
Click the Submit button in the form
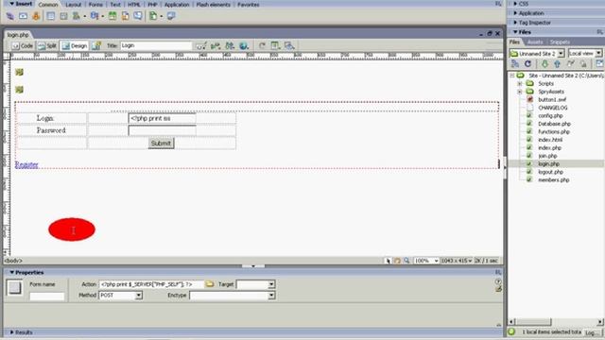[161, 144]
